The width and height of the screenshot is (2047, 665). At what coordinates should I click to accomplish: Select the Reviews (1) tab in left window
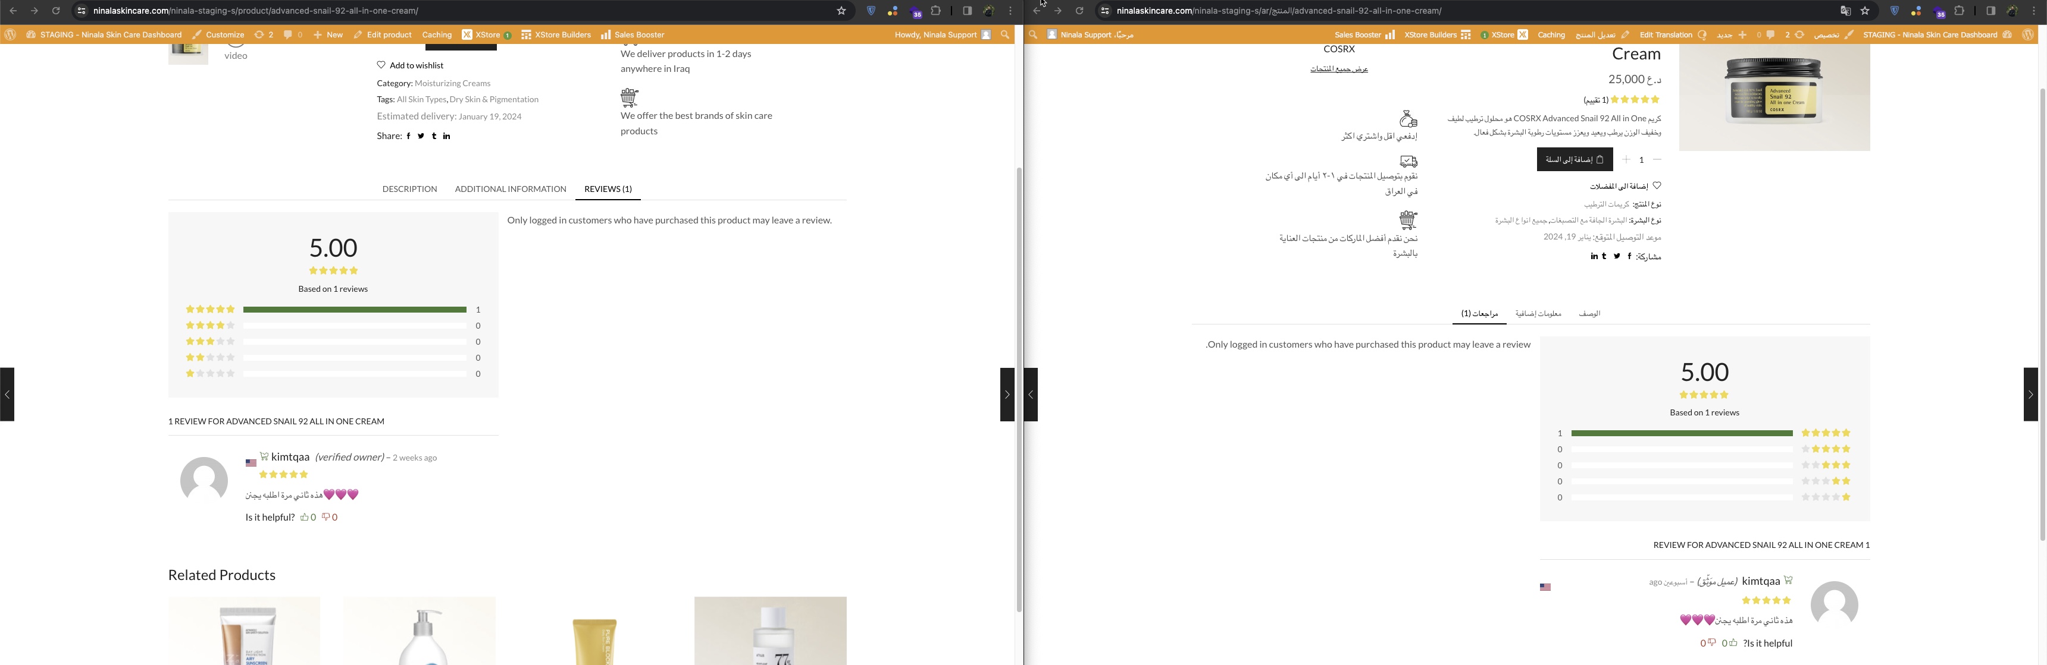pos(608,189)
